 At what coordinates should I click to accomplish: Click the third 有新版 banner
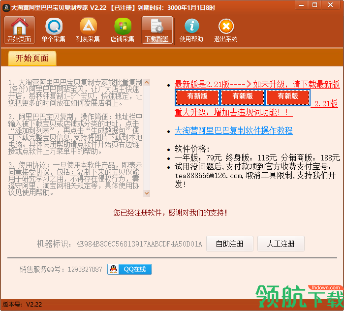(x=288, y=97)
